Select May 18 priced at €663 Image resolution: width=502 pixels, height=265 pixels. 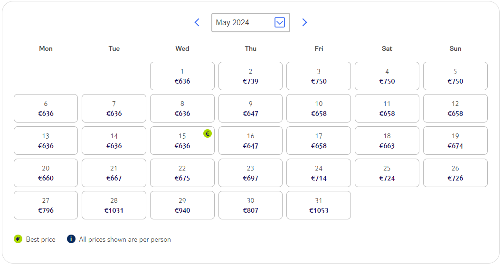tap(387, 141)
